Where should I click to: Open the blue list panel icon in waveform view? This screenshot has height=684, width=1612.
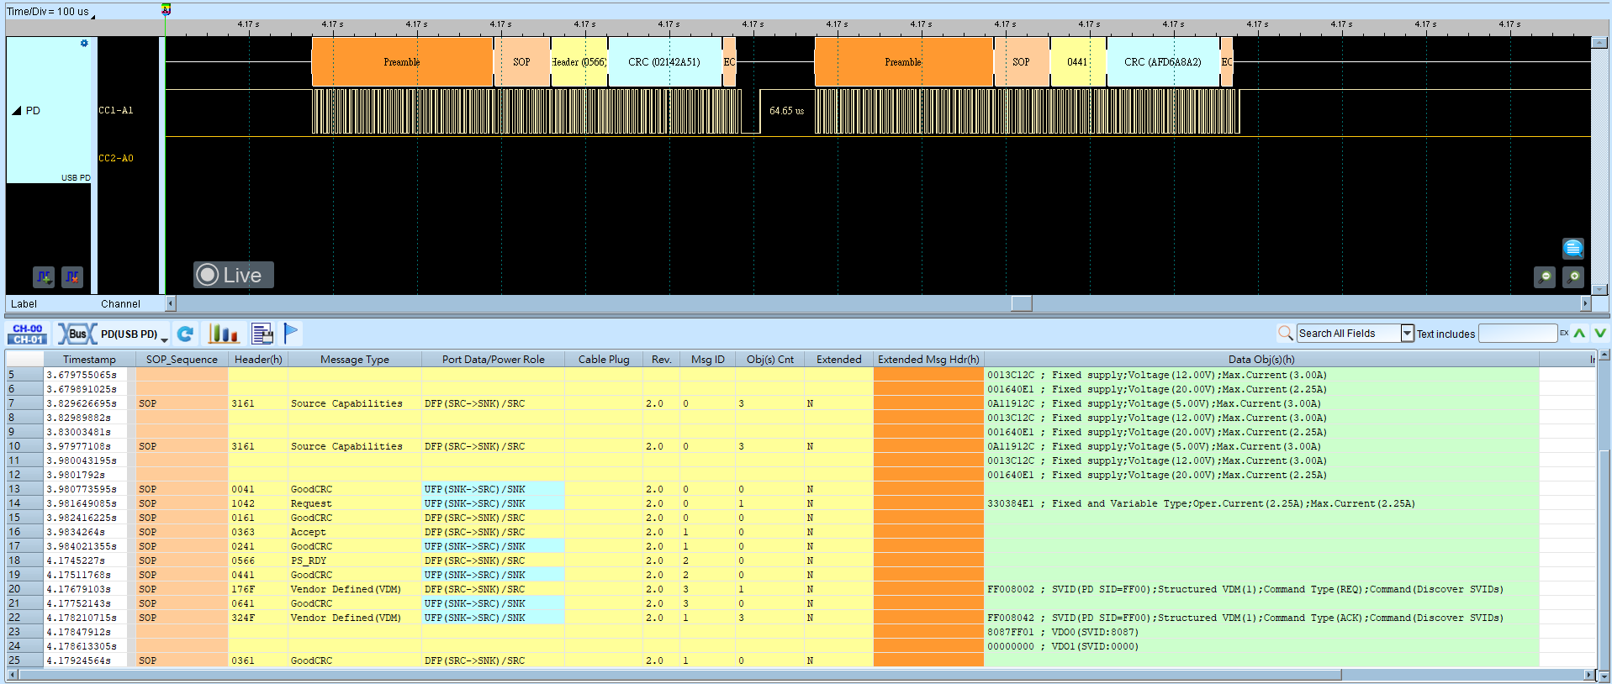[1573, 248]
